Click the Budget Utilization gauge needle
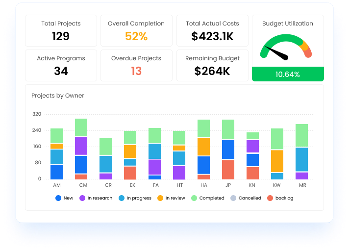 click(276, 53)
